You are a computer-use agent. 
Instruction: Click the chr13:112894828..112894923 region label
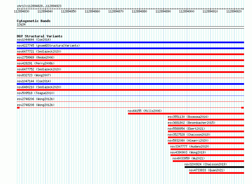(39, 6)
